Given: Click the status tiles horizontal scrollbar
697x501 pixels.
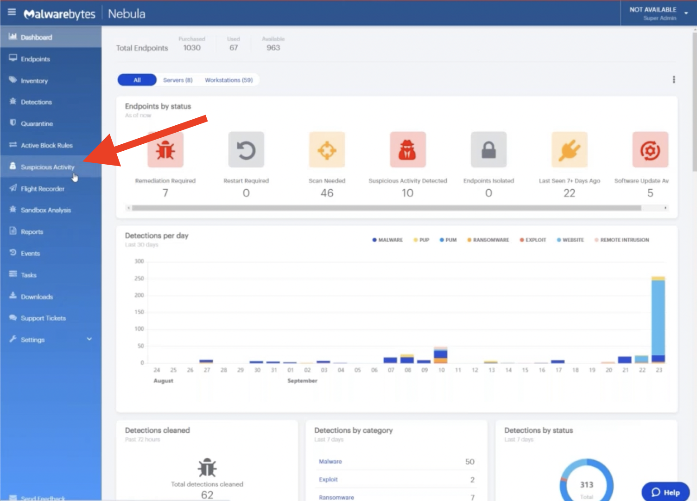Looking at the screenshot, I should tap(387, 208).
